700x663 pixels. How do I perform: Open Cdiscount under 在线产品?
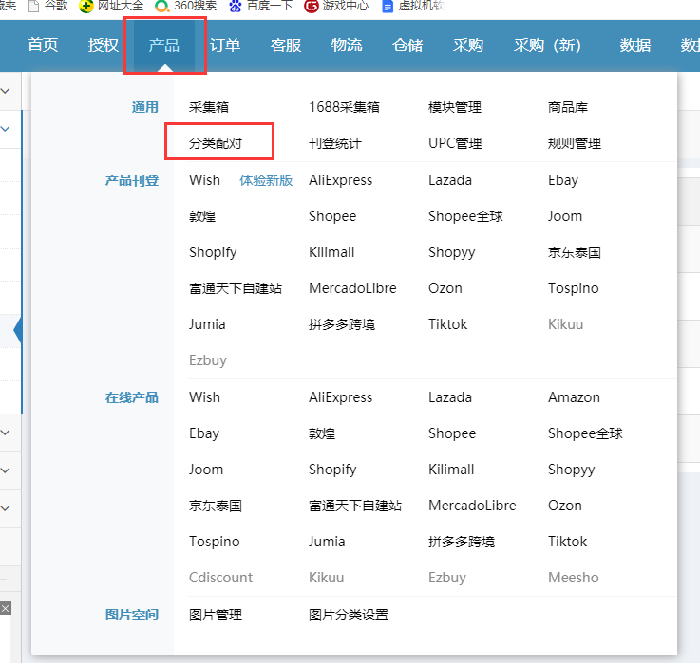[220, 578]
